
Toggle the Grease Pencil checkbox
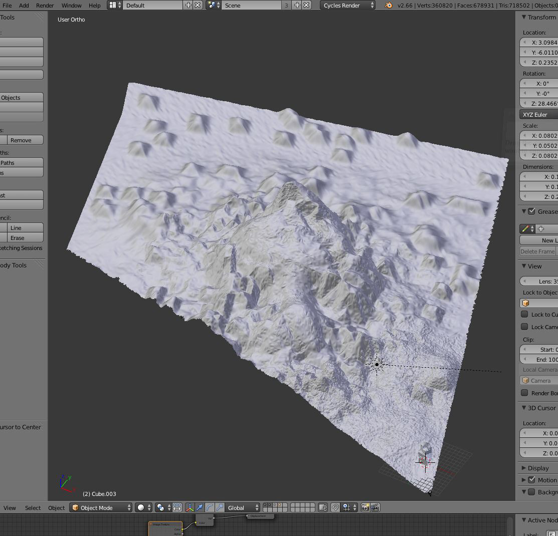531,211
